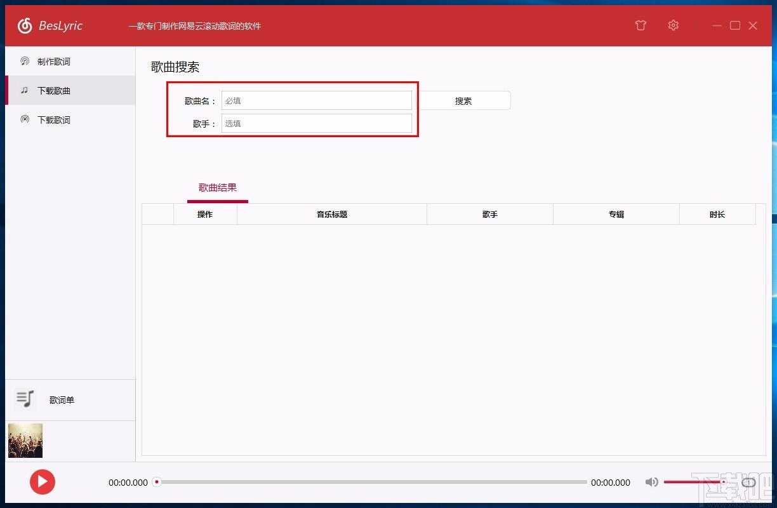Click the 歌手 input field
Viewport: 777px width, 508px height.
tap(317, 123)
